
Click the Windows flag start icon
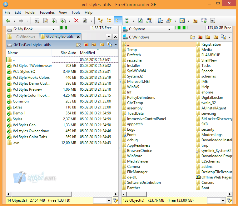[169, 21]
